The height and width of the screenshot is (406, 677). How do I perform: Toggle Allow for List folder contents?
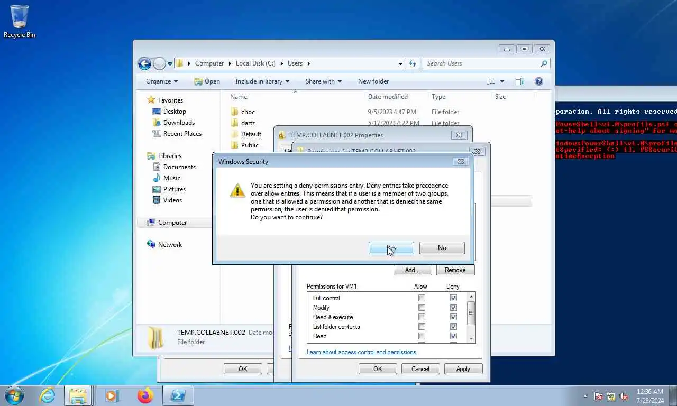(x=422, y=327)
